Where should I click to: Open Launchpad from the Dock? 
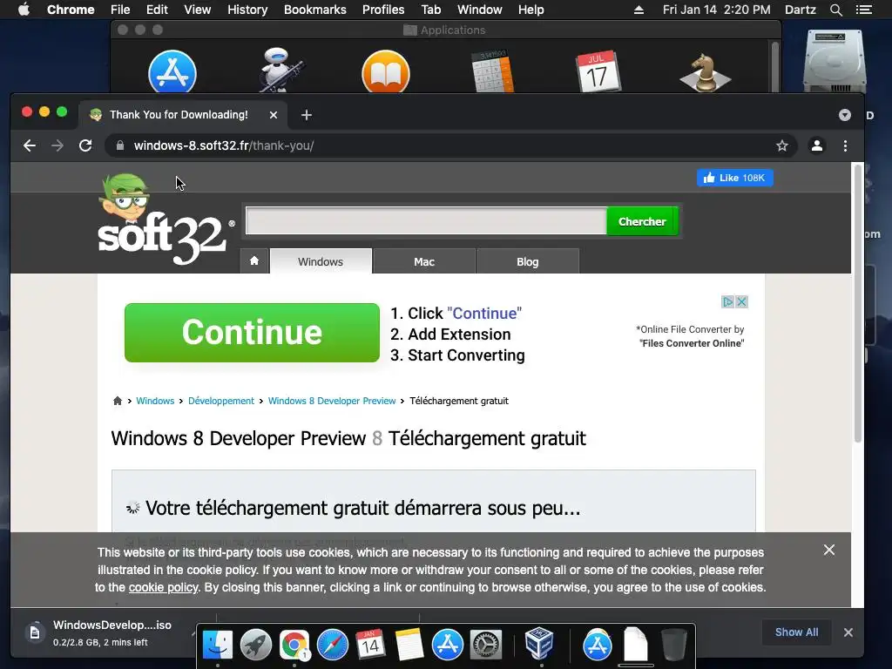pos(256,645)
